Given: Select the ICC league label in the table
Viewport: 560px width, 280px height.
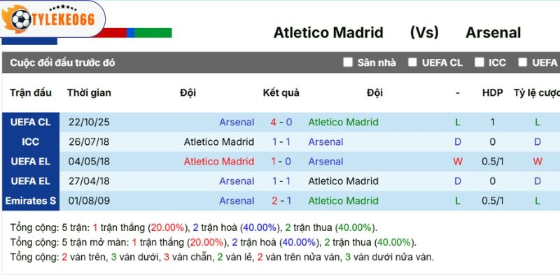Looking at the screenshot, I should tap(30, 141).
